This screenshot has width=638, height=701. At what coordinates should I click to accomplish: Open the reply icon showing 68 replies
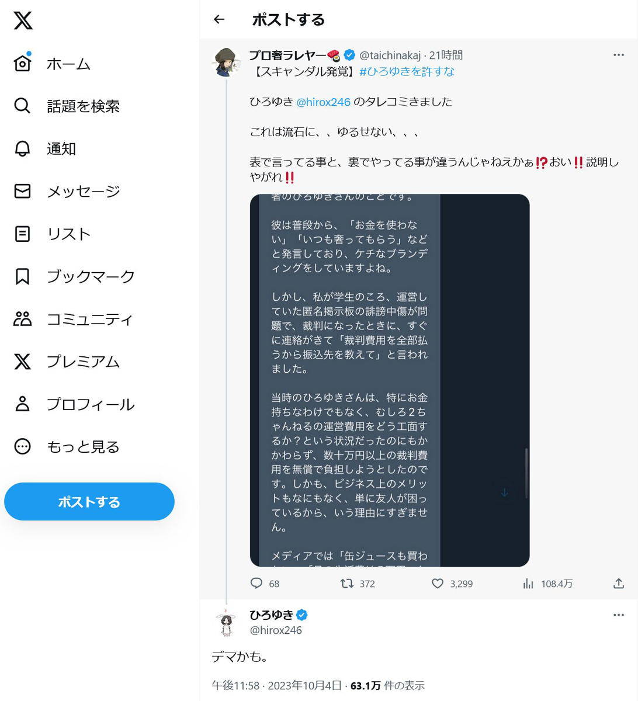point(256,583)
